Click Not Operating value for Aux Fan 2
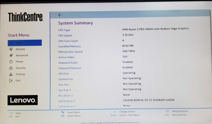Image resolution: width=212 pixels, height=124 pixels. click(132, 89)
